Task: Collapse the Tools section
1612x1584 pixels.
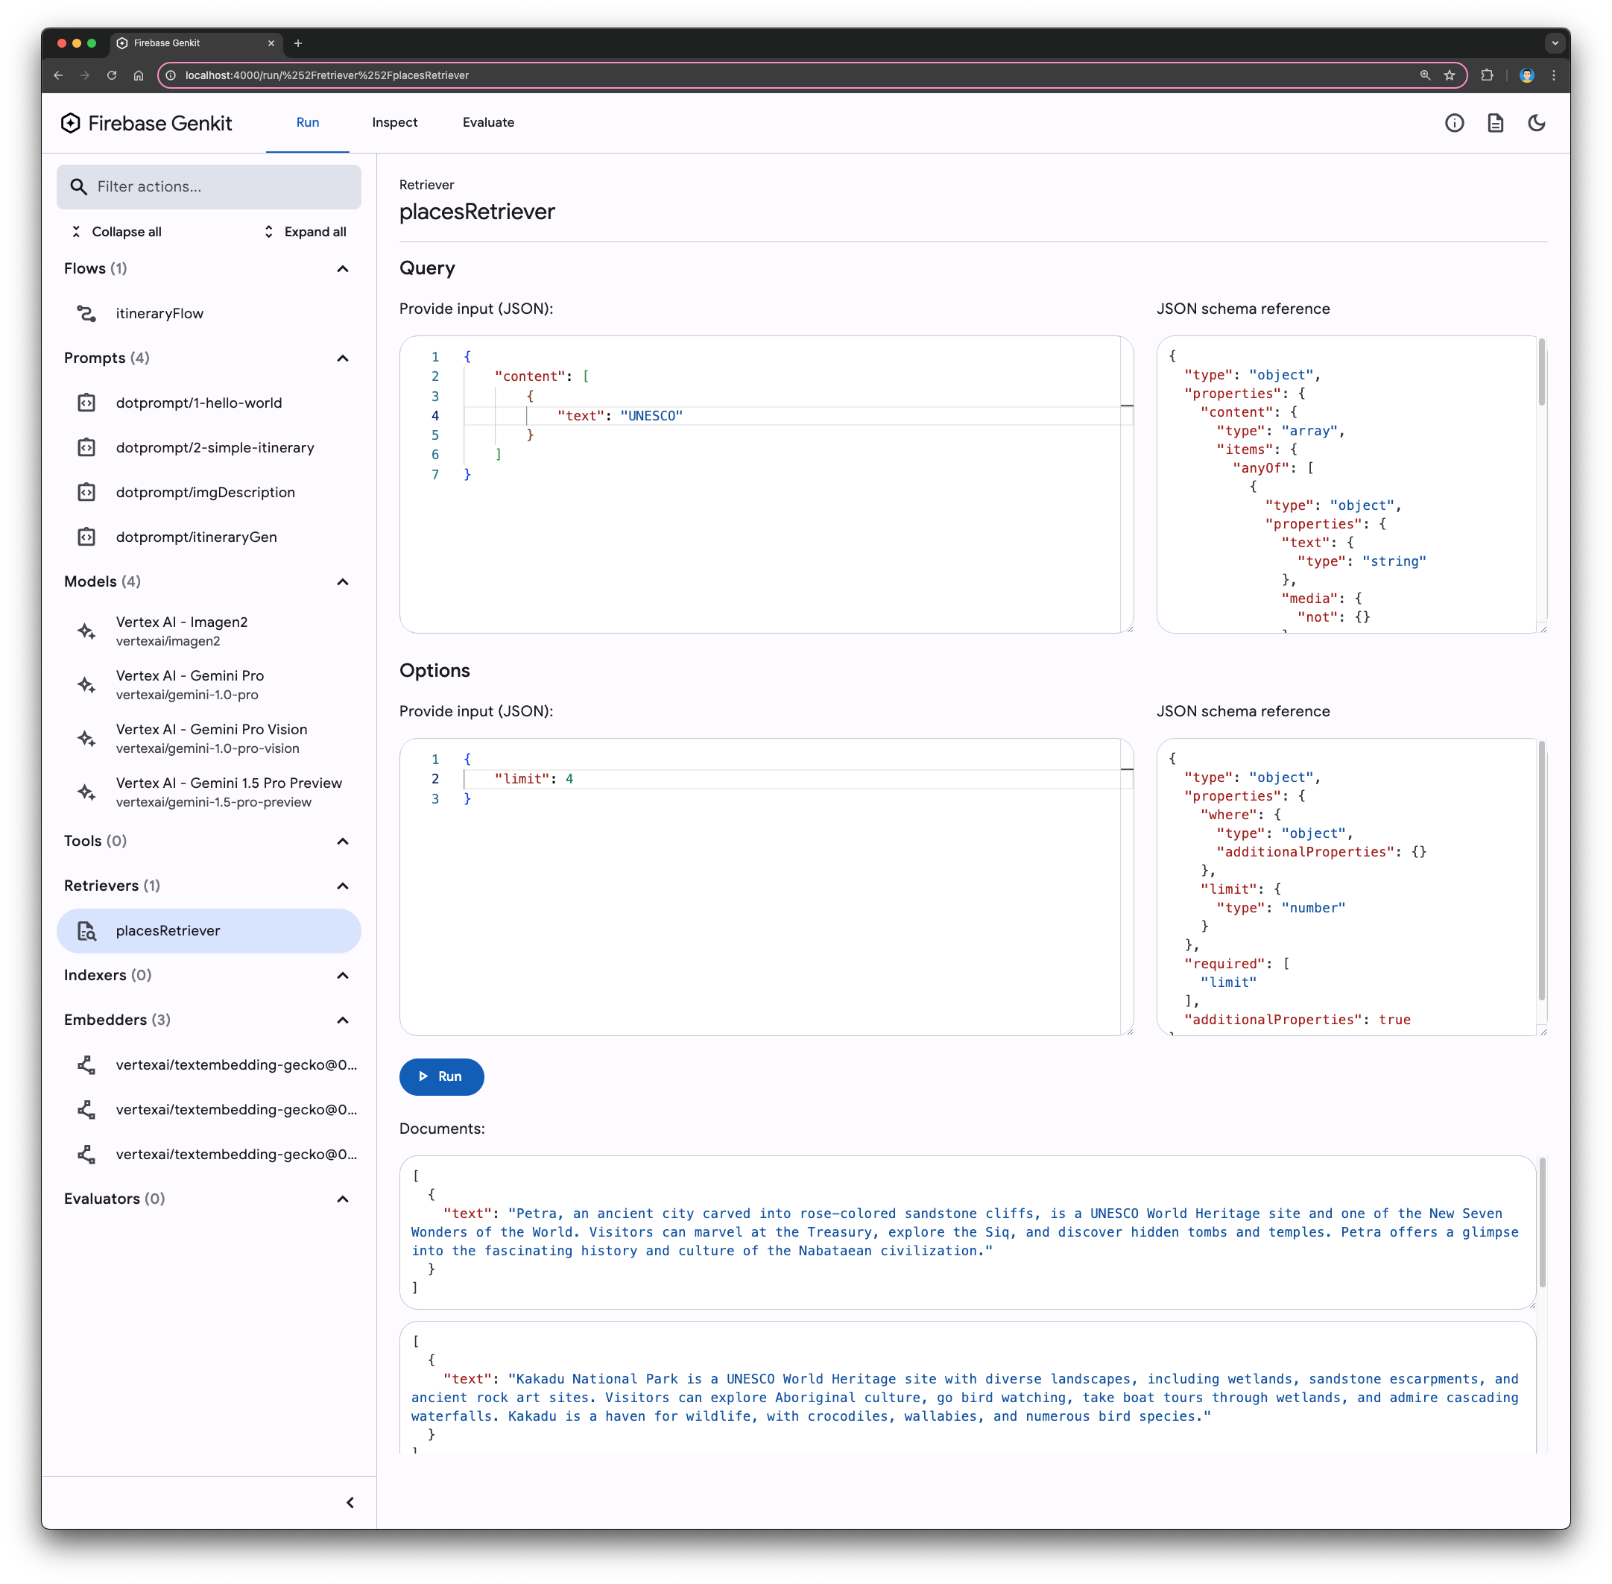Action: tap(343, 841)
